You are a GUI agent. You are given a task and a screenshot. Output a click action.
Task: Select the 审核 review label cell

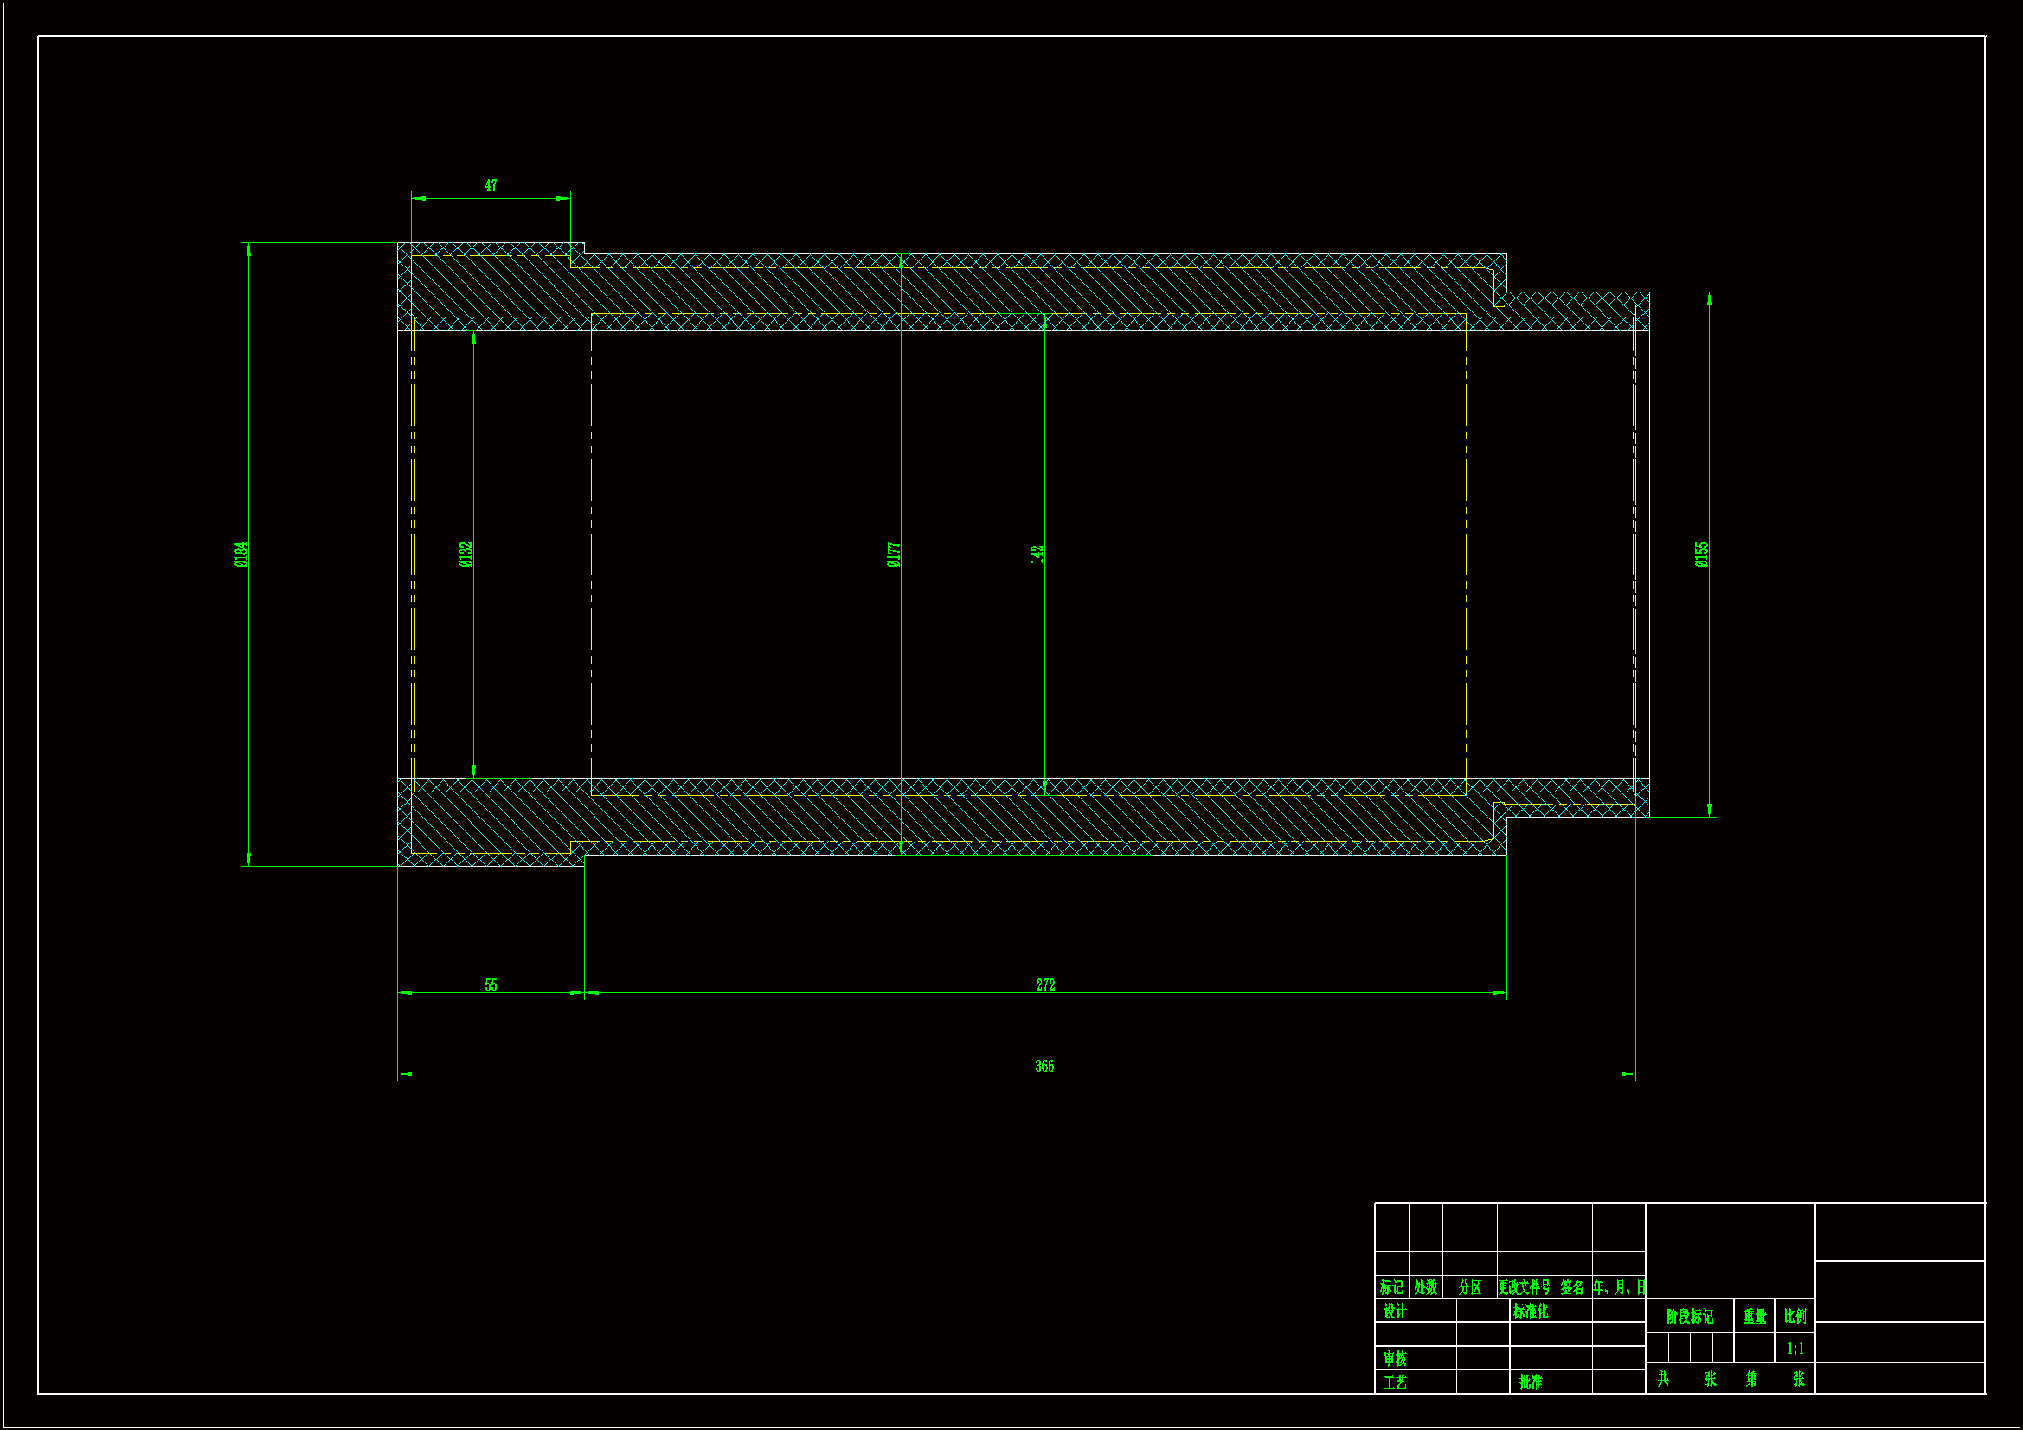point(1395,1359)
